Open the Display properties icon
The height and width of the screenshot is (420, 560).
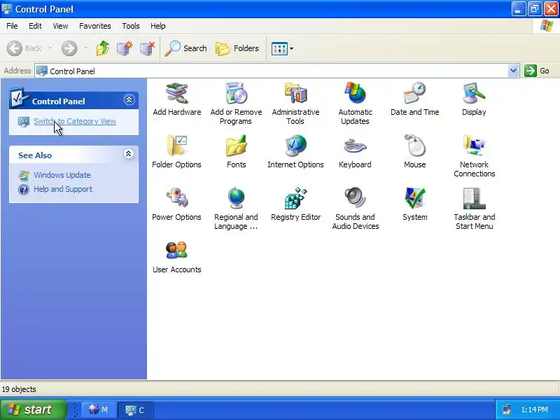tap(474, 99)
